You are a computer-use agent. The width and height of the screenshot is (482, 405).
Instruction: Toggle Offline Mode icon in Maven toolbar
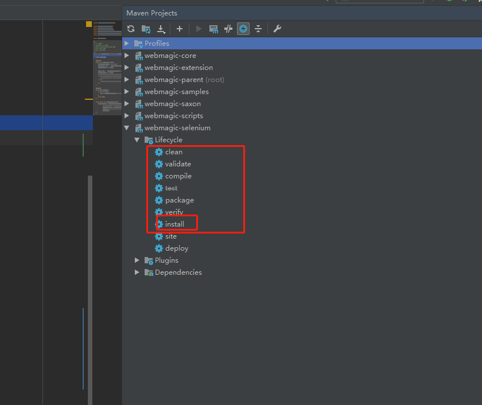click(x=228, y=29)
